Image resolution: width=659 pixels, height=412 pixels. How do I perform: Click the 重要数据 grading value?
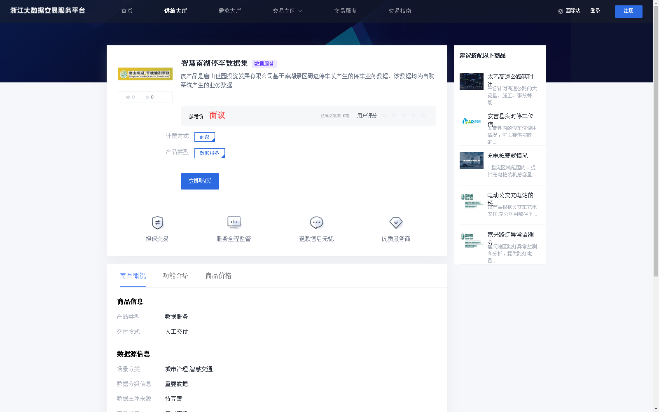(176, 384)
